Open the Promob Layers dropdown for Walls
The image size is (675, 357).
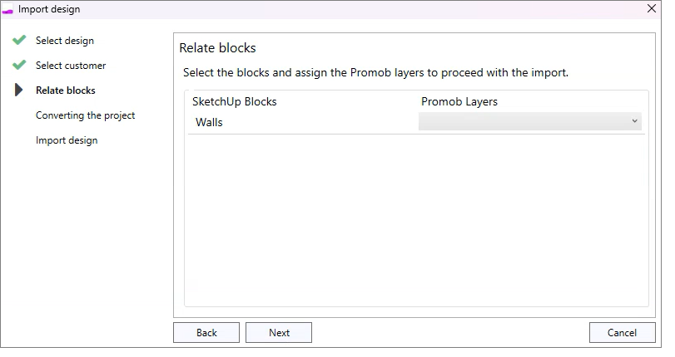point(530,121)
